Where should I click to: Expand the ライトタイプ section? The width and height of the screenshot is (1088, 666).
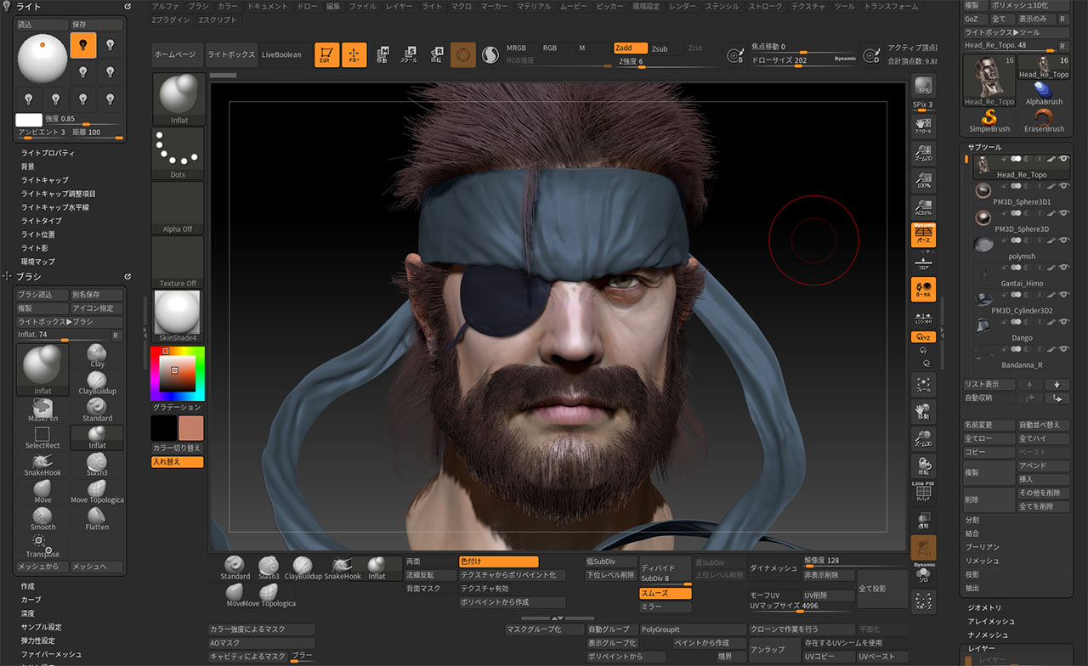click(x=41, y=221)
